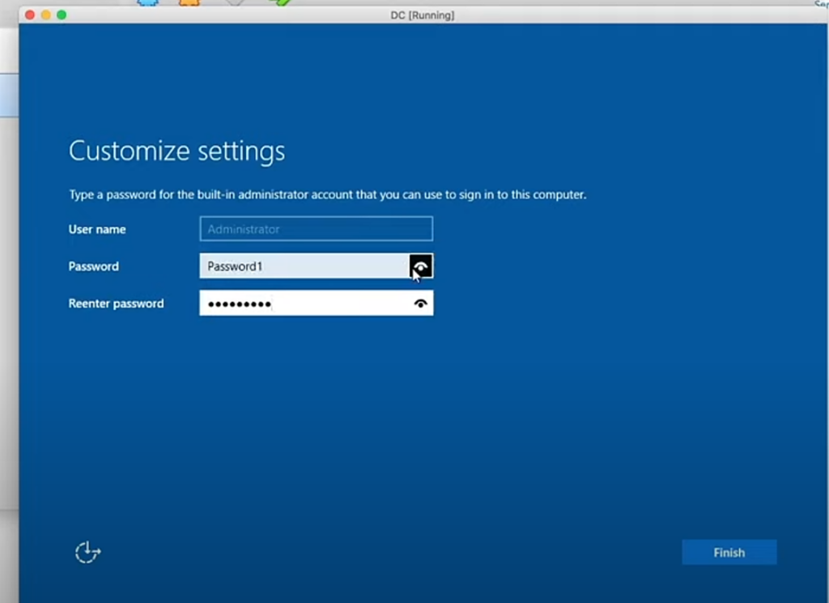Click the gray Discard arrow icon
Image resolution: width=829 pixels, height=603 pixels.
pyautogui.click(x=235, y=2)
